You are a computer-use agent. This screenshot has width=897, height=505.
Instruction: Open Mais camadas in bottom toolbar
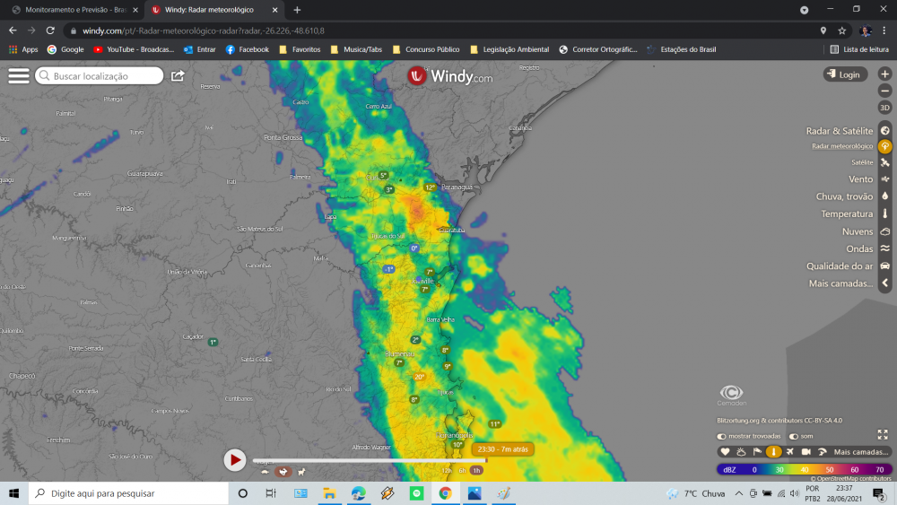(860, 452)
